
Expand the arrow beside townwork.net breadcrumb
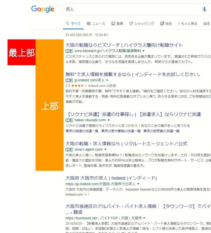point(144,218)
